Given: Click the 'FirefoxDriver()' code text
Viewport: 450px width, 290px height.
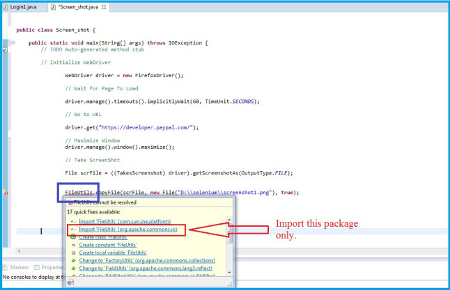Looking at the screenshot, I should coord(159,75).
